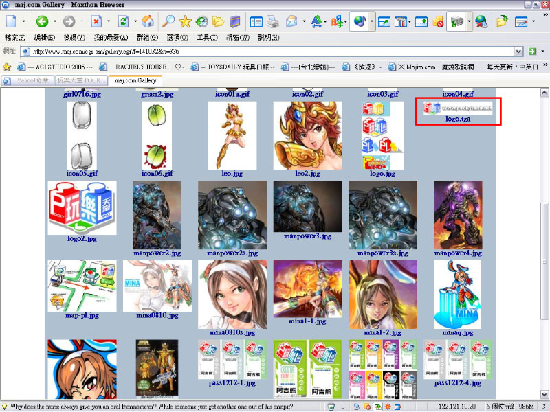The height and width of the screenshot is (412, 550).
Task: Click the green Refresh page icon
Action: tap(123, 21)
